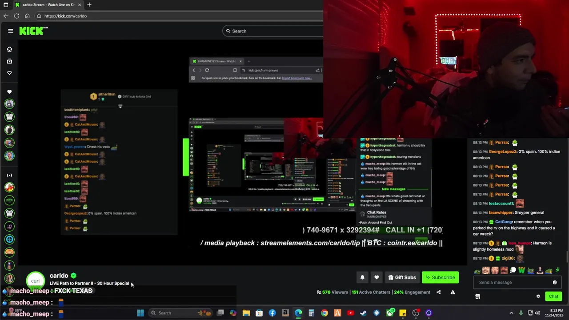Click the report warning triangle icon

[453, 292]
